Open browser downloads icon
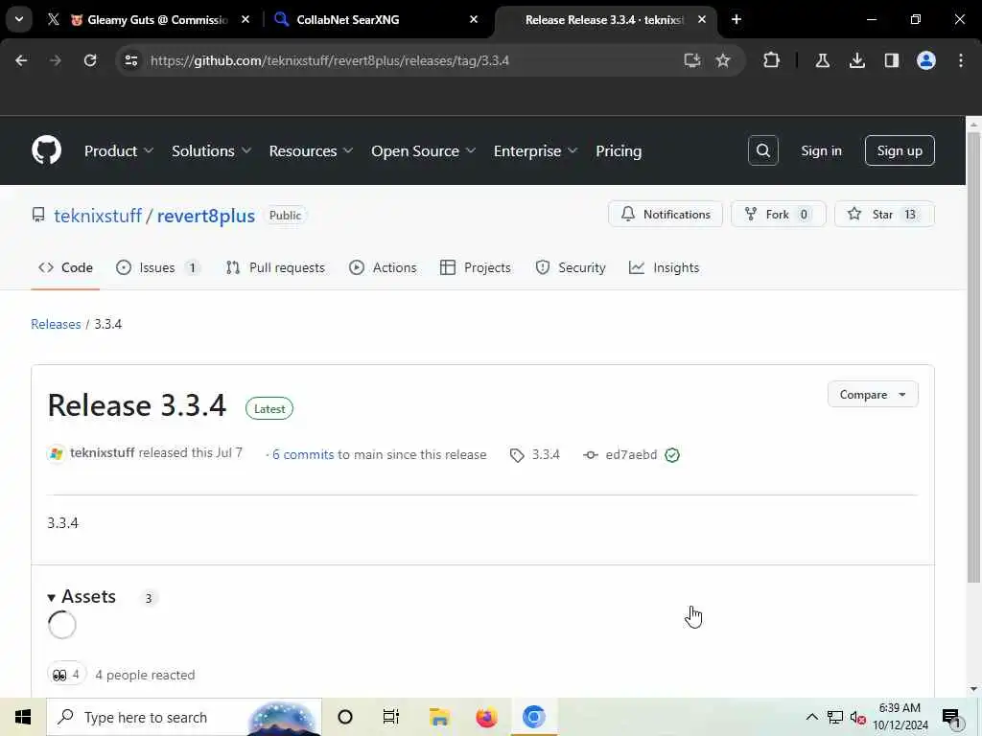The height and width of the screenshot is (736, 982). (x=856, y=60)
